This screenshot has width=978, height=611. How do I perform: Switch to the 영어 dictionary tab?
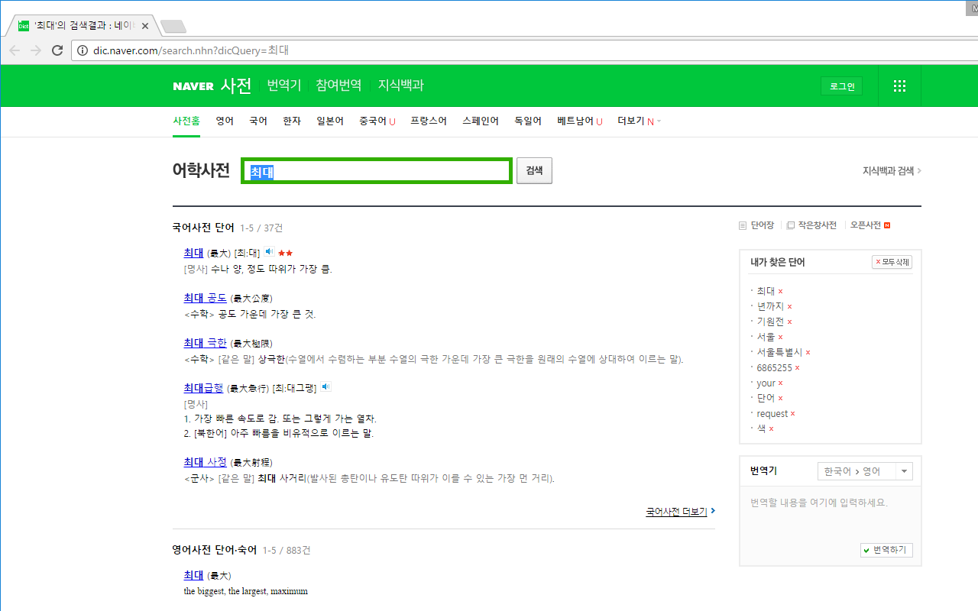point(225,121)
